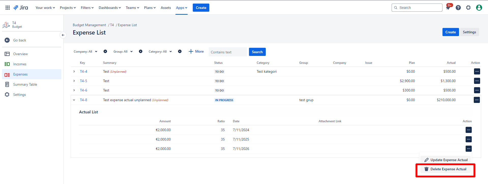The height and width of the screenshot is (184, 488).
Task: Open issue link T4-6
Action: click(x=83, y=90)
